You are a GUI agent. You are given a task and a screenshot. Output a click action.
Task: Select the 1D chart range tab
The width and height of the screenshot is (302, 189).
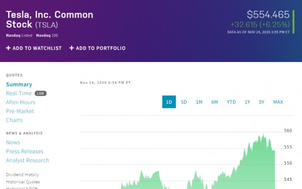click(x=169, y=102)
